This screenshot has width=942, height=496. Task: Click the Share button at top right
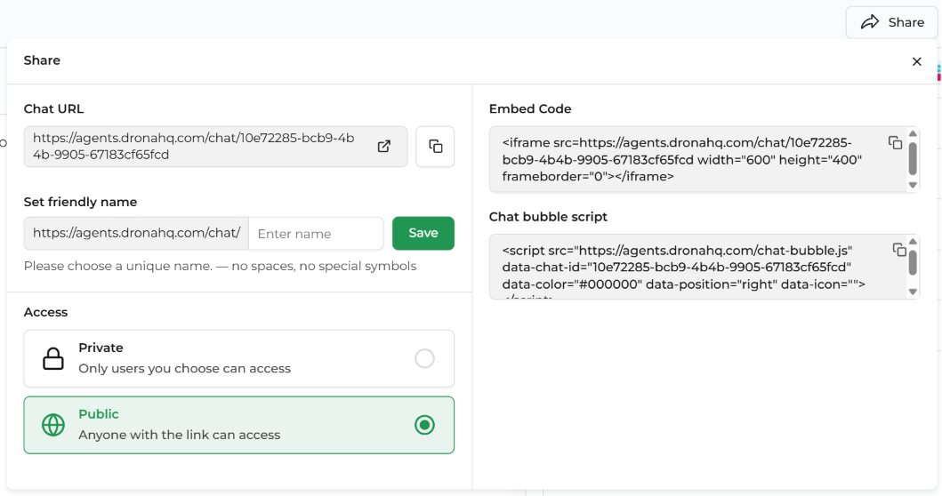[891, 22]
